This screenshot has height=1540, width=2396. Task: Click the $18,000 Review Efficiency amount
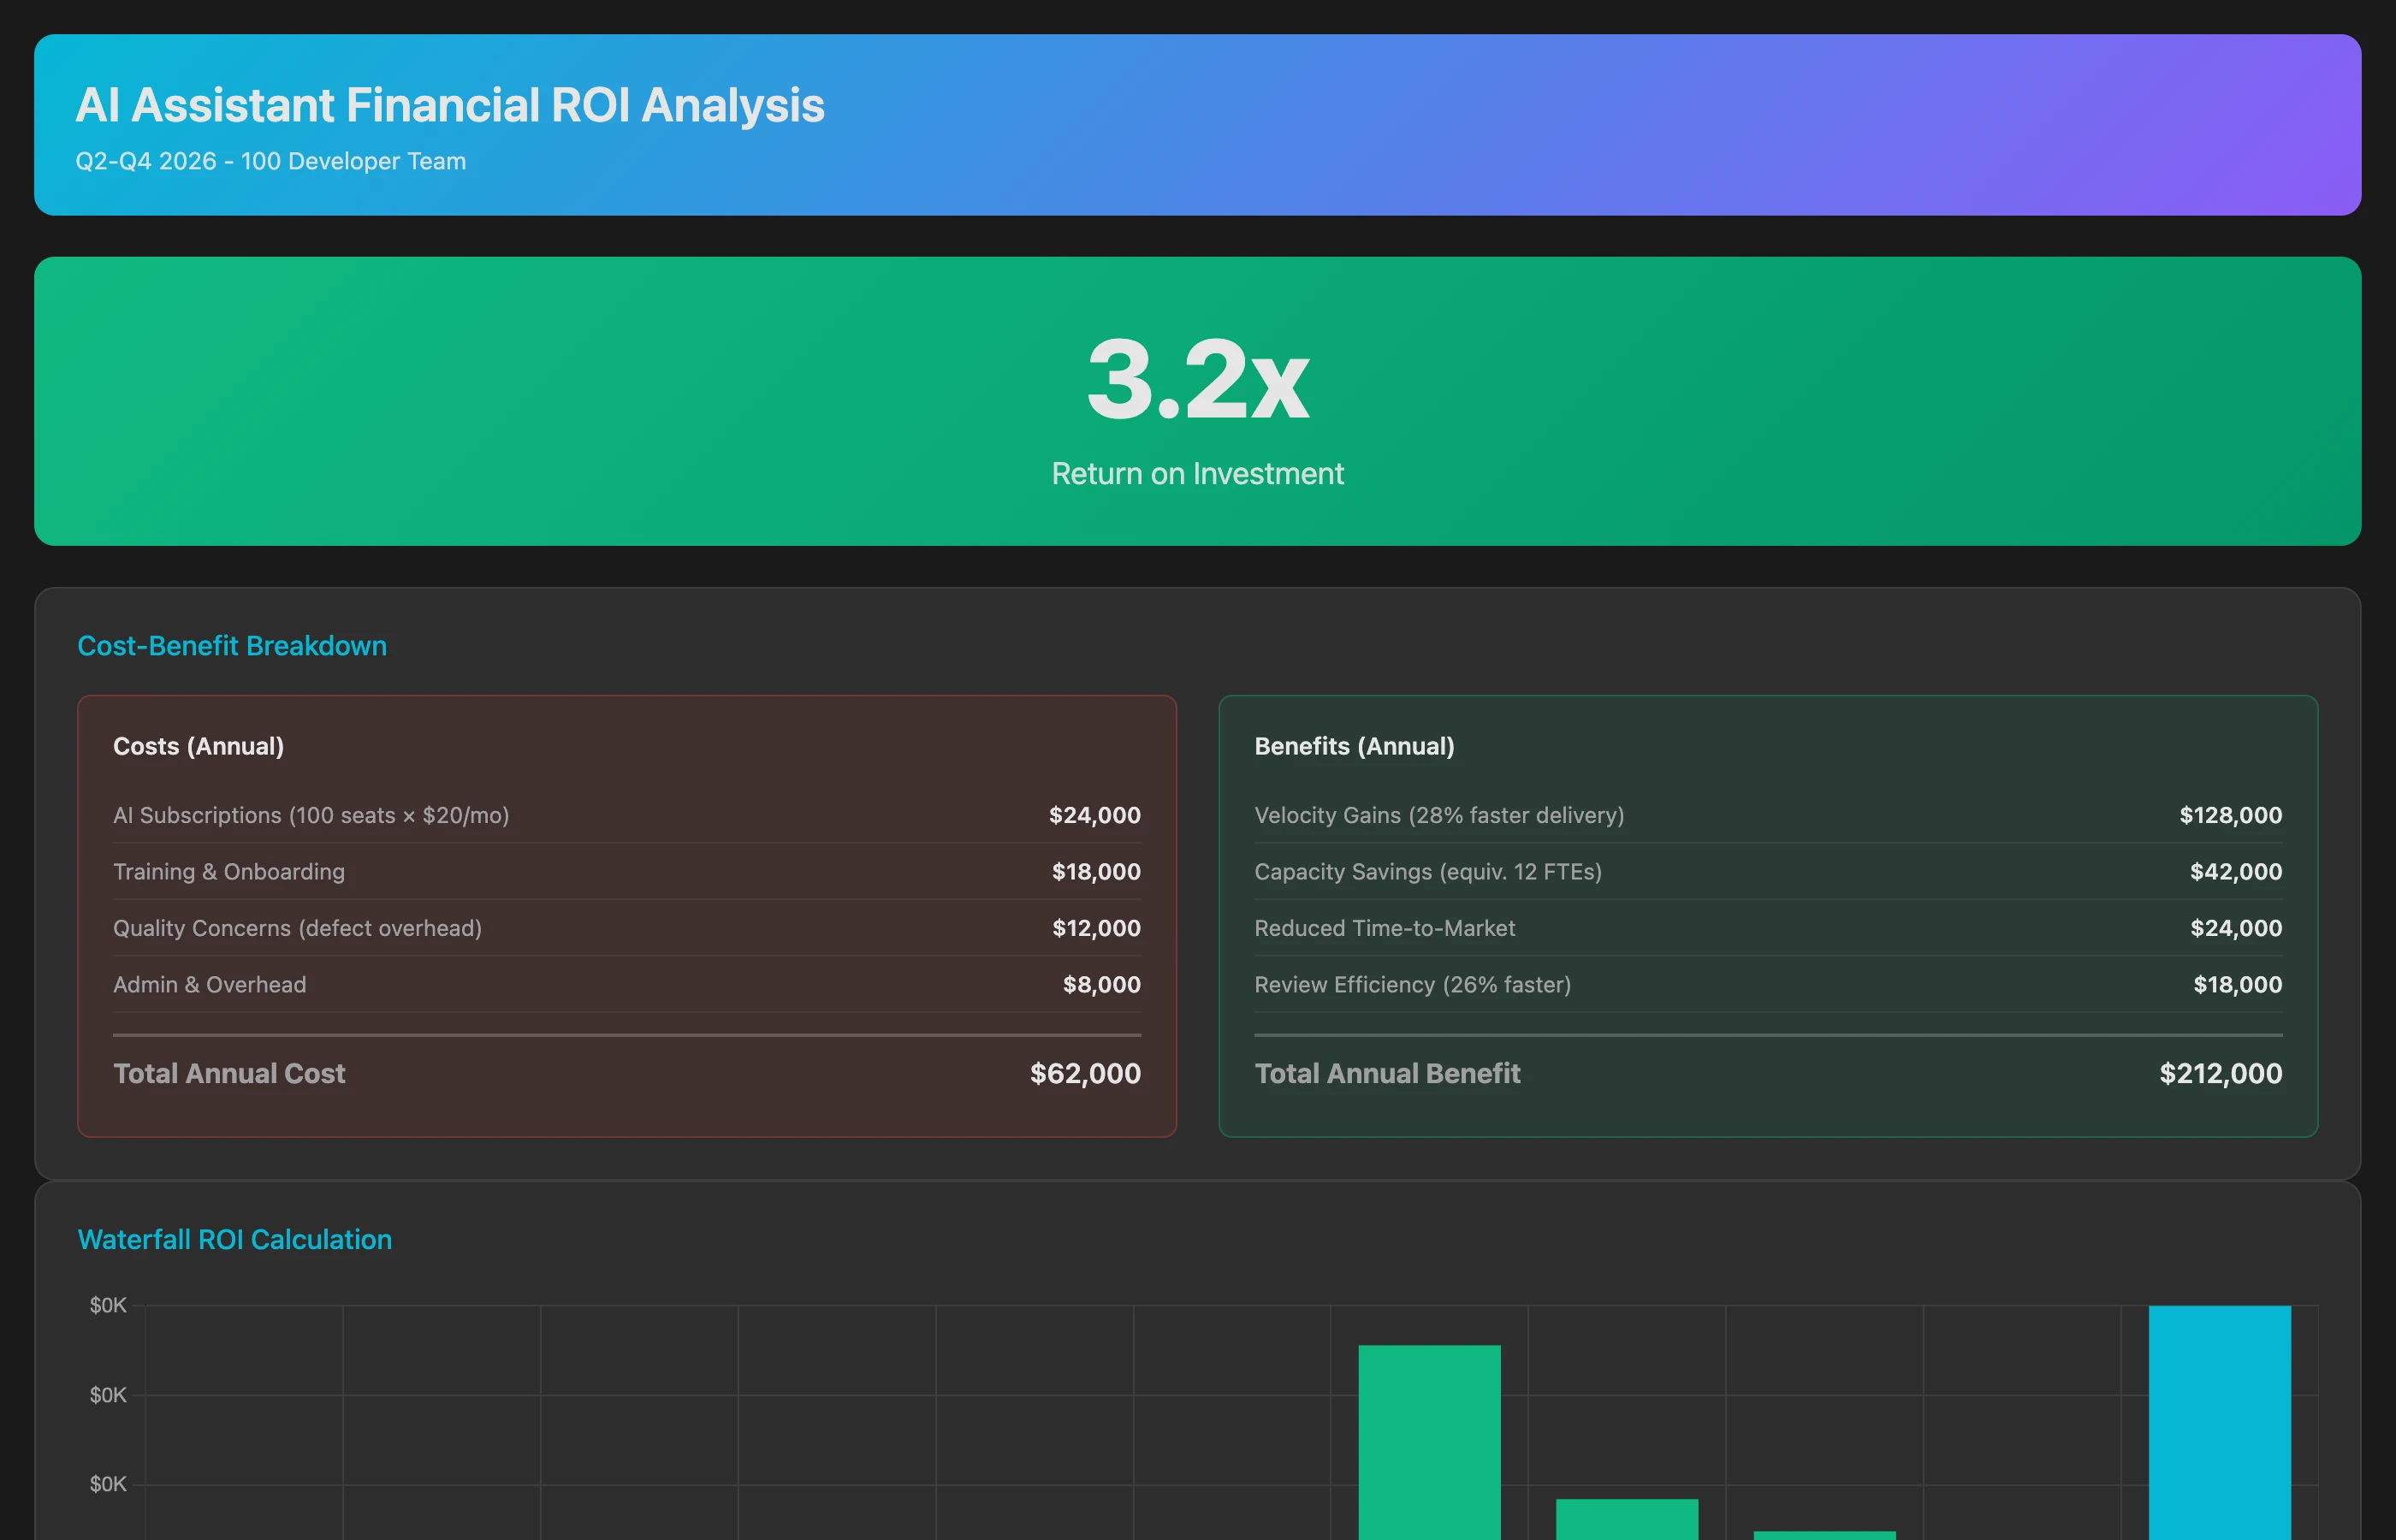pos(2238,984)
